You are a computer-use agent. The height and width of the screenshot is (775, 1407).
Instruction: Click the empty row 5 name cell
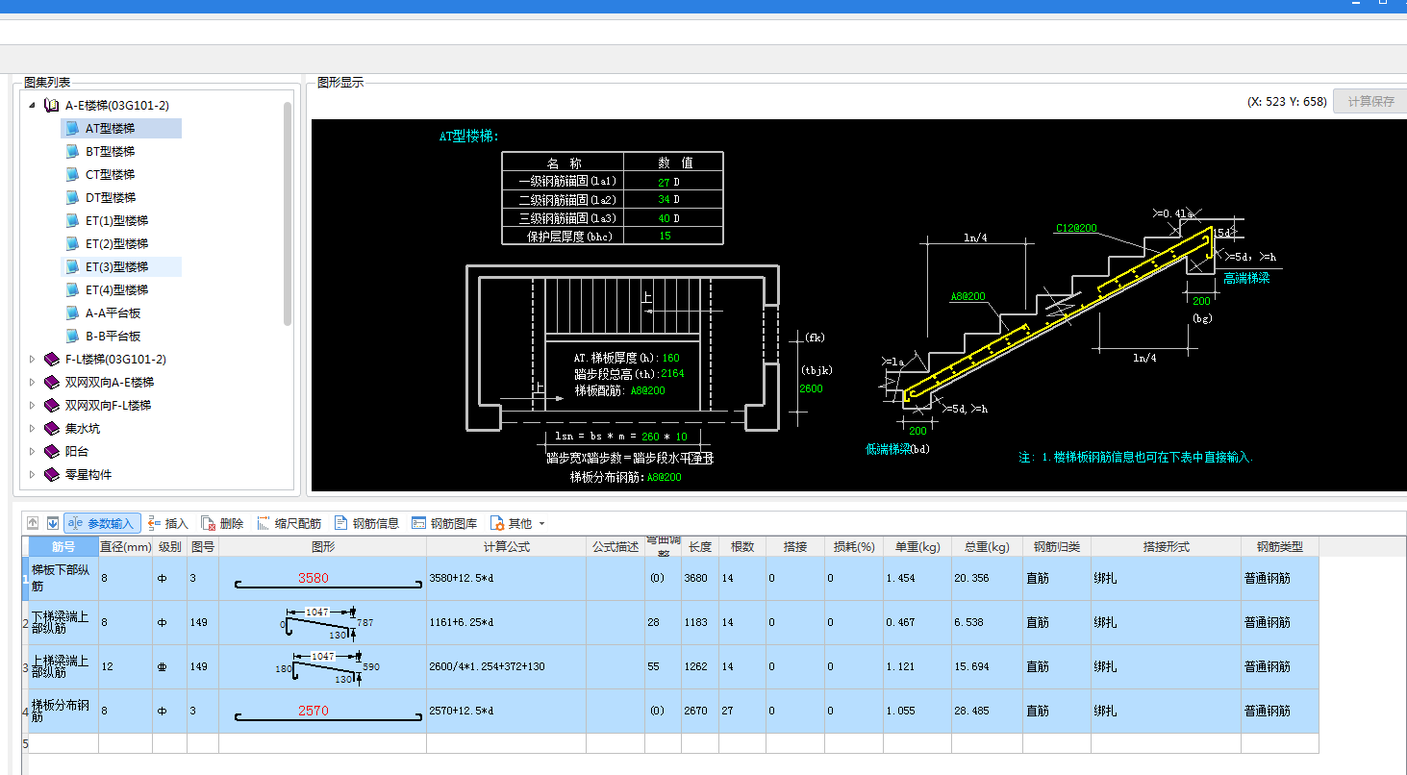pos(63,743)
